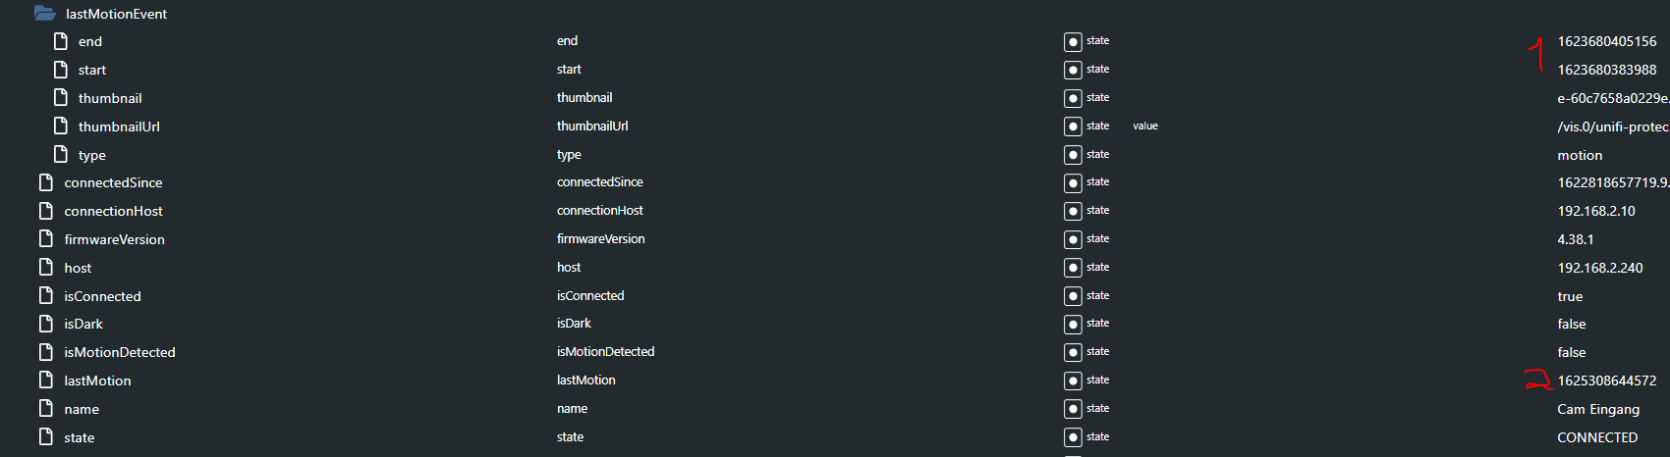Click the 'CONNECTED' state value
The height and width of the screenshot is (457, 1670).
click(1597, 437)
